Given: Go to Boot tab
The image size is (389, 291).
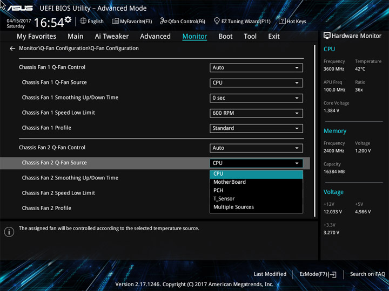Looking at the screenshot, I should [x=225, y=37].
